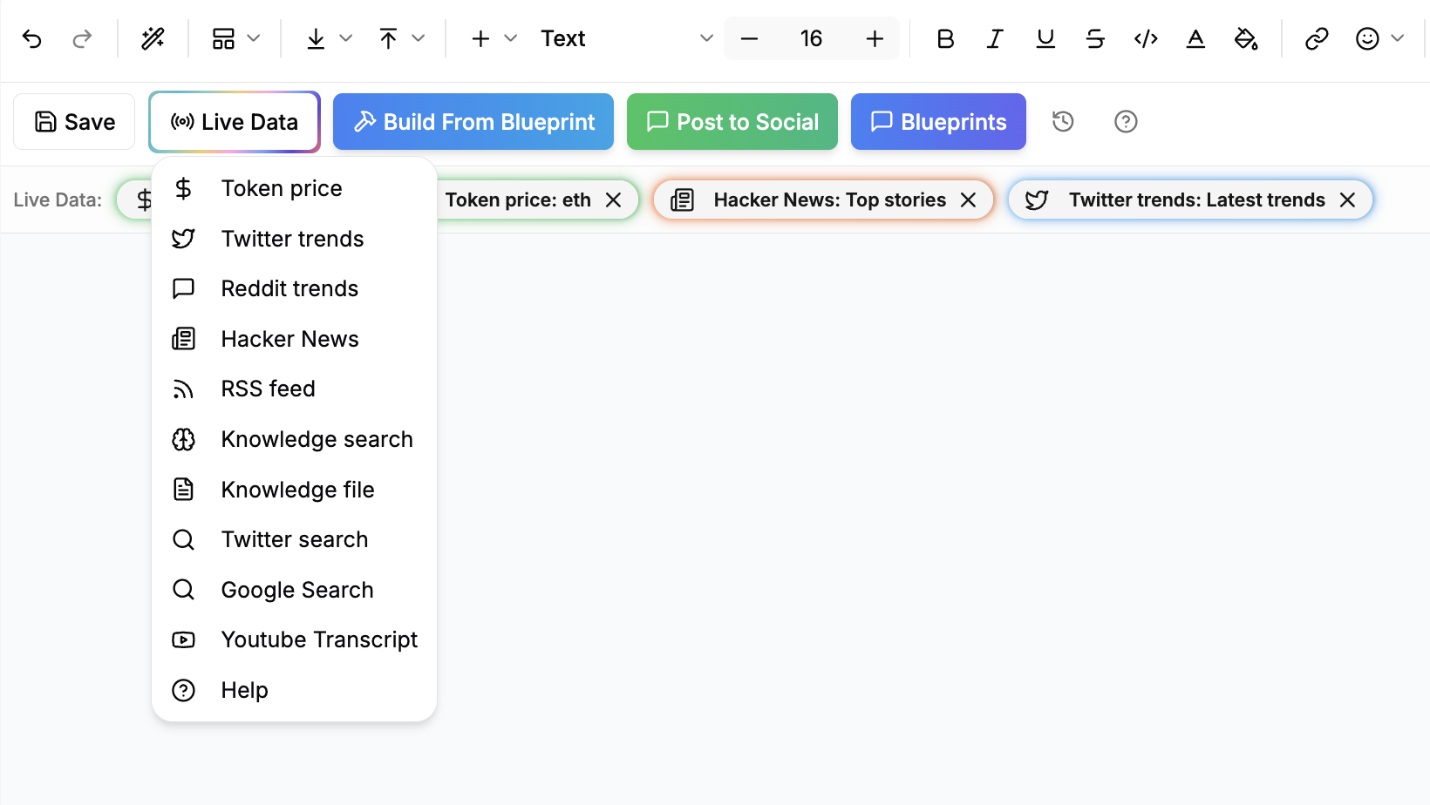Remove the Hacker News: Top stories chip
This screenshot has width=1430, height=805.
click(968, 200)
